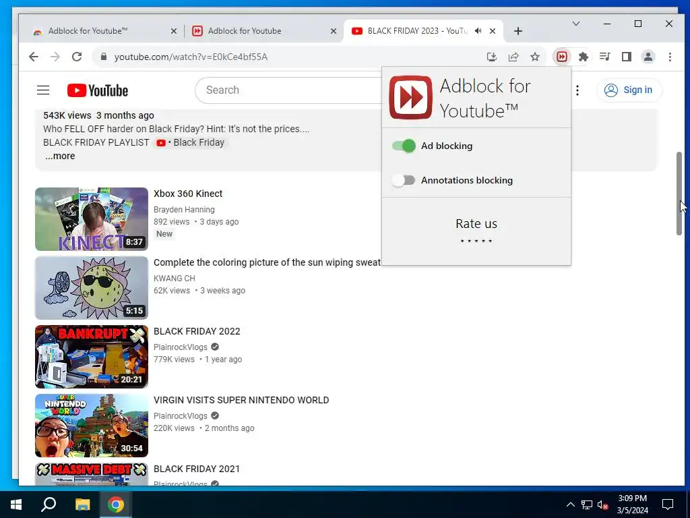Screen dimensions: 690x518
Task: Close the second Adblock for Youtube tab
Action: tap(334, 31)
